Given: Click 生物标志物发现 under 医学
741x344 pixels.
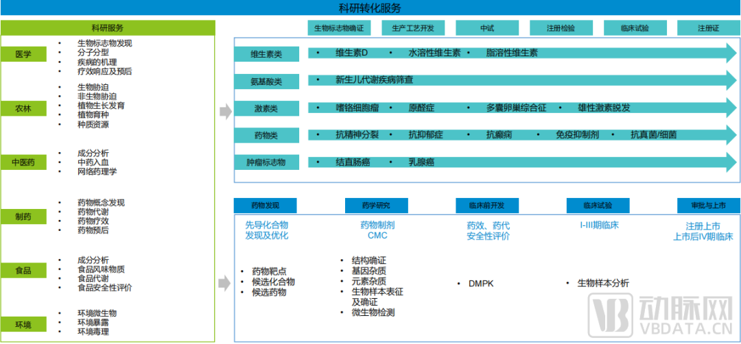Looking at the screenshot, I should 105,43.
